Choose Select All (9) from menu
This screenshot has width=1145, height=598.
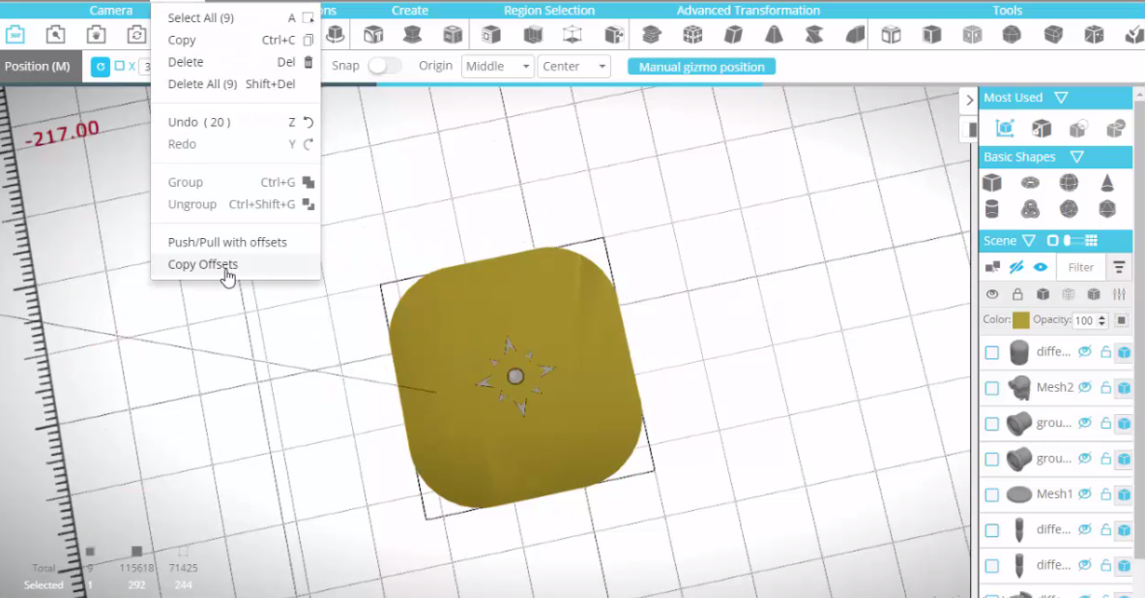point(236,17)
